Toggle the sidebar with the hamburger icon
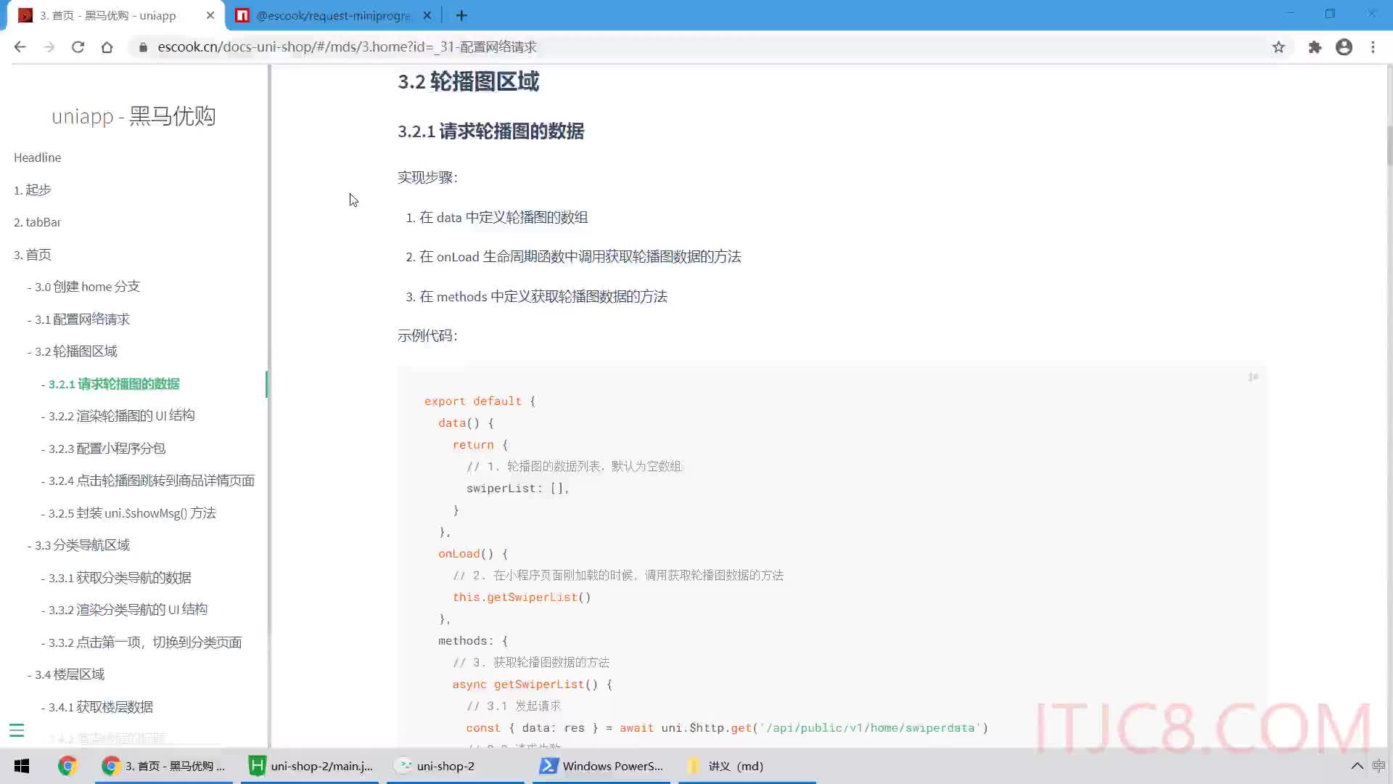The image size is (1393, 784). tap(17, 730)
